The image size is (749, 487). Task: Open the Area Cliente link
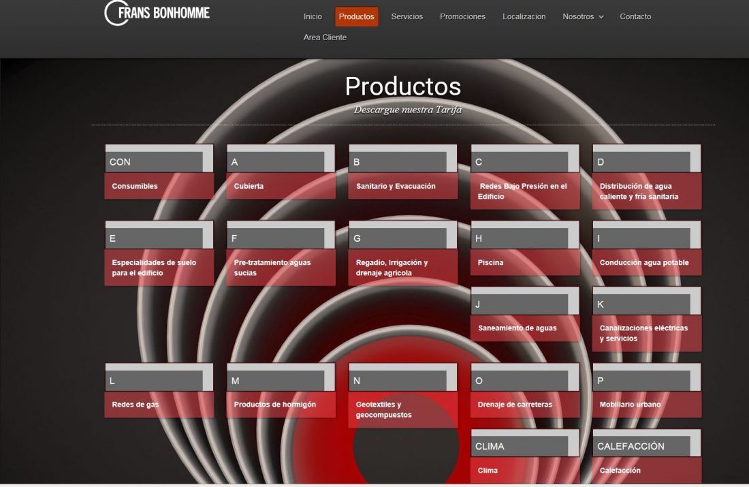pyautogui.click(x=325, y=37)
